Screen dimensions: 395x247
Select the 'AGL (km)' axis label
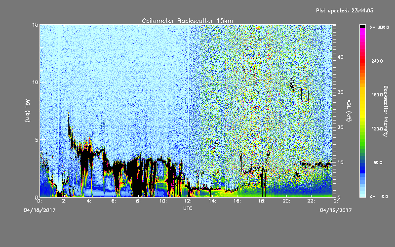coord(28,110)
